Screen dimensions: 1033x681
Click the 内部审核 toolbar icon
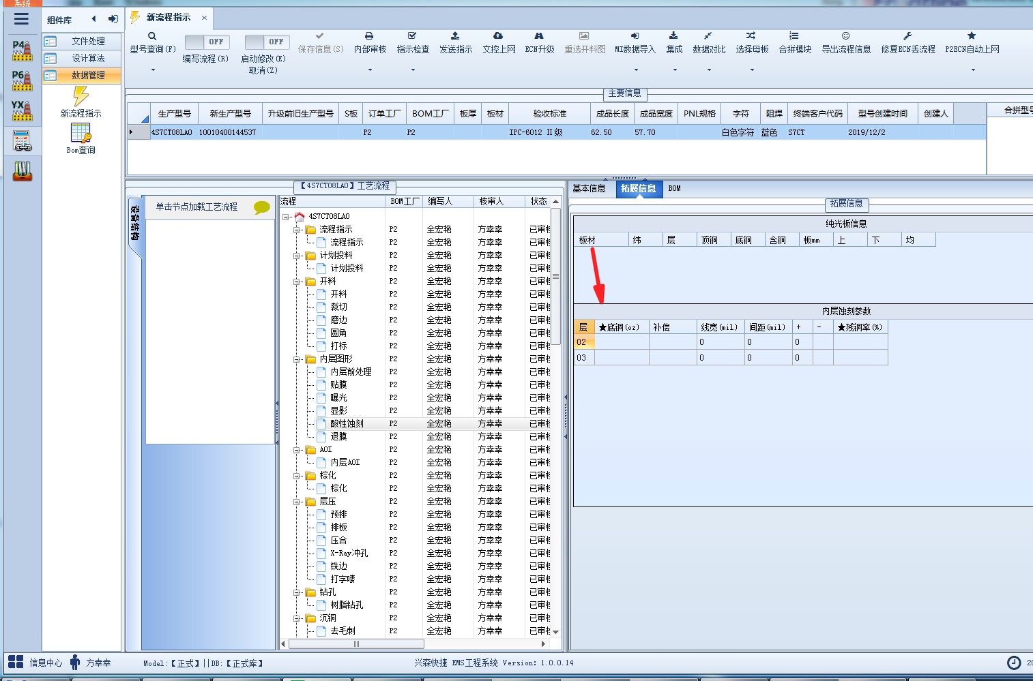tap(369, 35)
